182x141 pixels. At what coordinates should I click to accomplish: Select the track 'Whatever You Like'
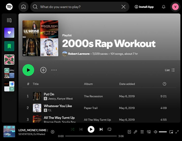pos(58,106)
